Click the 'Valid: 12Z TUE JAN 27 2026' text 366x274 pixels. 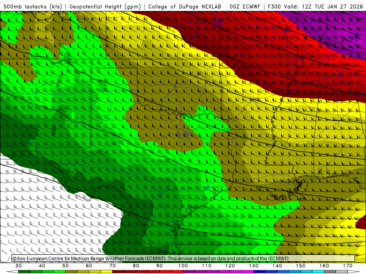(x=323, y=6)
